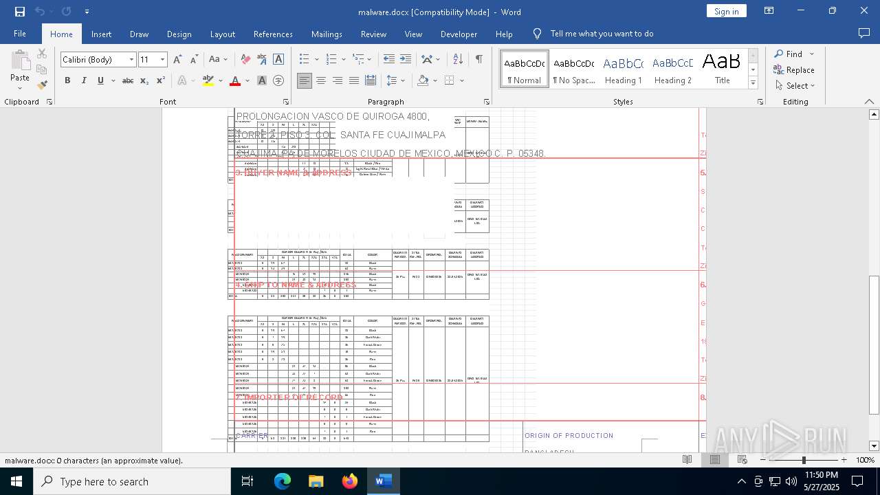880x495 pixels.
Task: Toggle Show/Hide paragraph marks
Action: [478, 60]
